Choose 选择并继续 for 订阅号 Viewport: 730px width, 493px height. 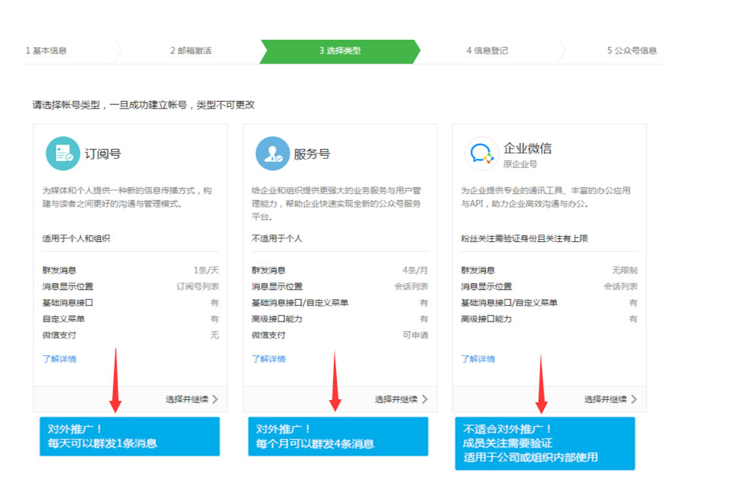[186, 399]
